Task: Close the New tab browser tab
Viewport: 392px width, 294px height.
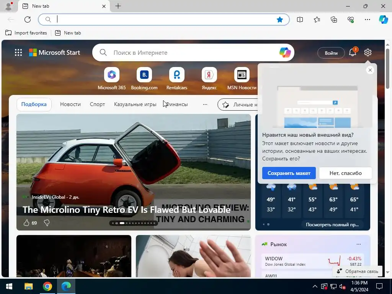Action: (x=104, y=6)
